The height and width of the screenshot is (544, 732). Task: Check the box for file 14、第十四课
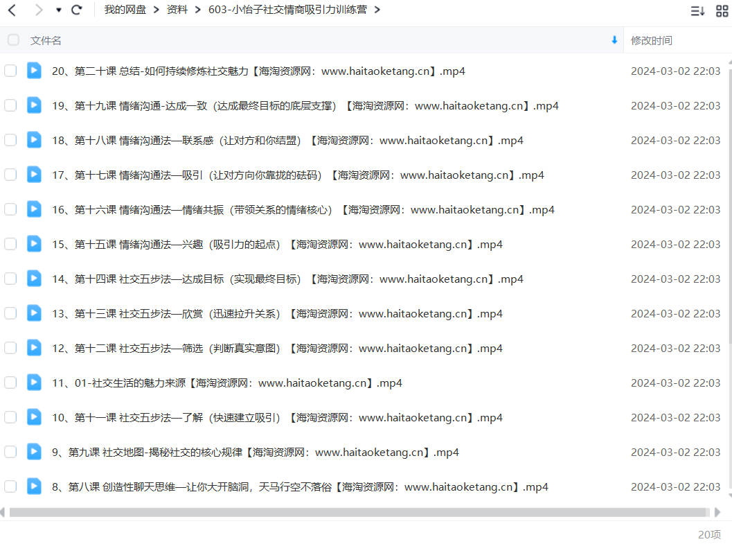click(x=10, y=279)
